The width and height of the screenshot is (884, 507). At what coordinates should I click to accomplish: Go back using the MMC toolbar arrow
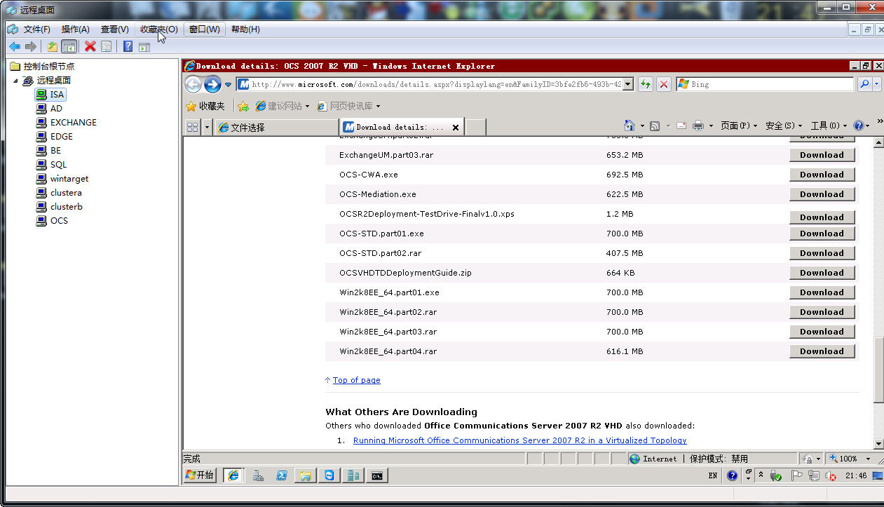(x=14, y=47)
